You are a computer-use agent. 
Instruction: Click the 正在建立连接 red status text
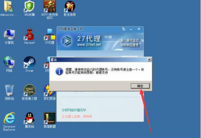click(77, 116)
